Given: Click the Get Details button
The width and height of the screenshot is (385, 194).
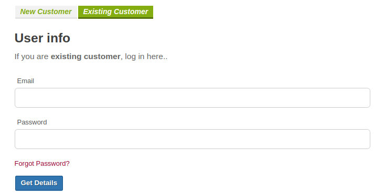Looking at the screenshot, I should (x=39, y=183).
